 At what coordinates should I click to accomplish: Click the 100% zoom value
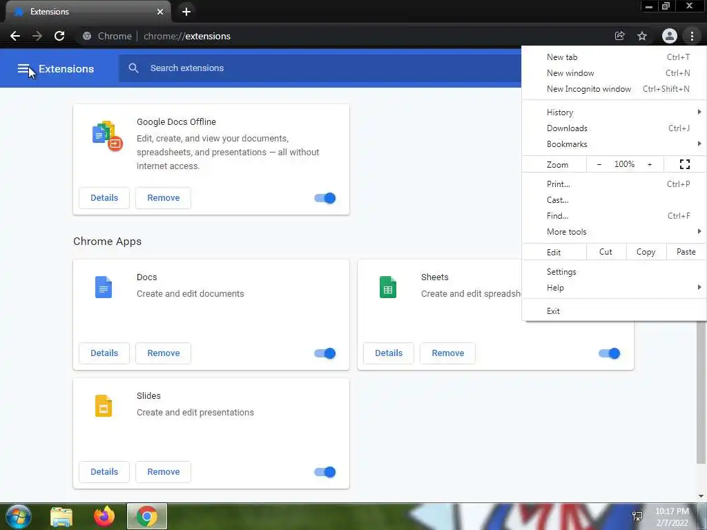(624, 164)
